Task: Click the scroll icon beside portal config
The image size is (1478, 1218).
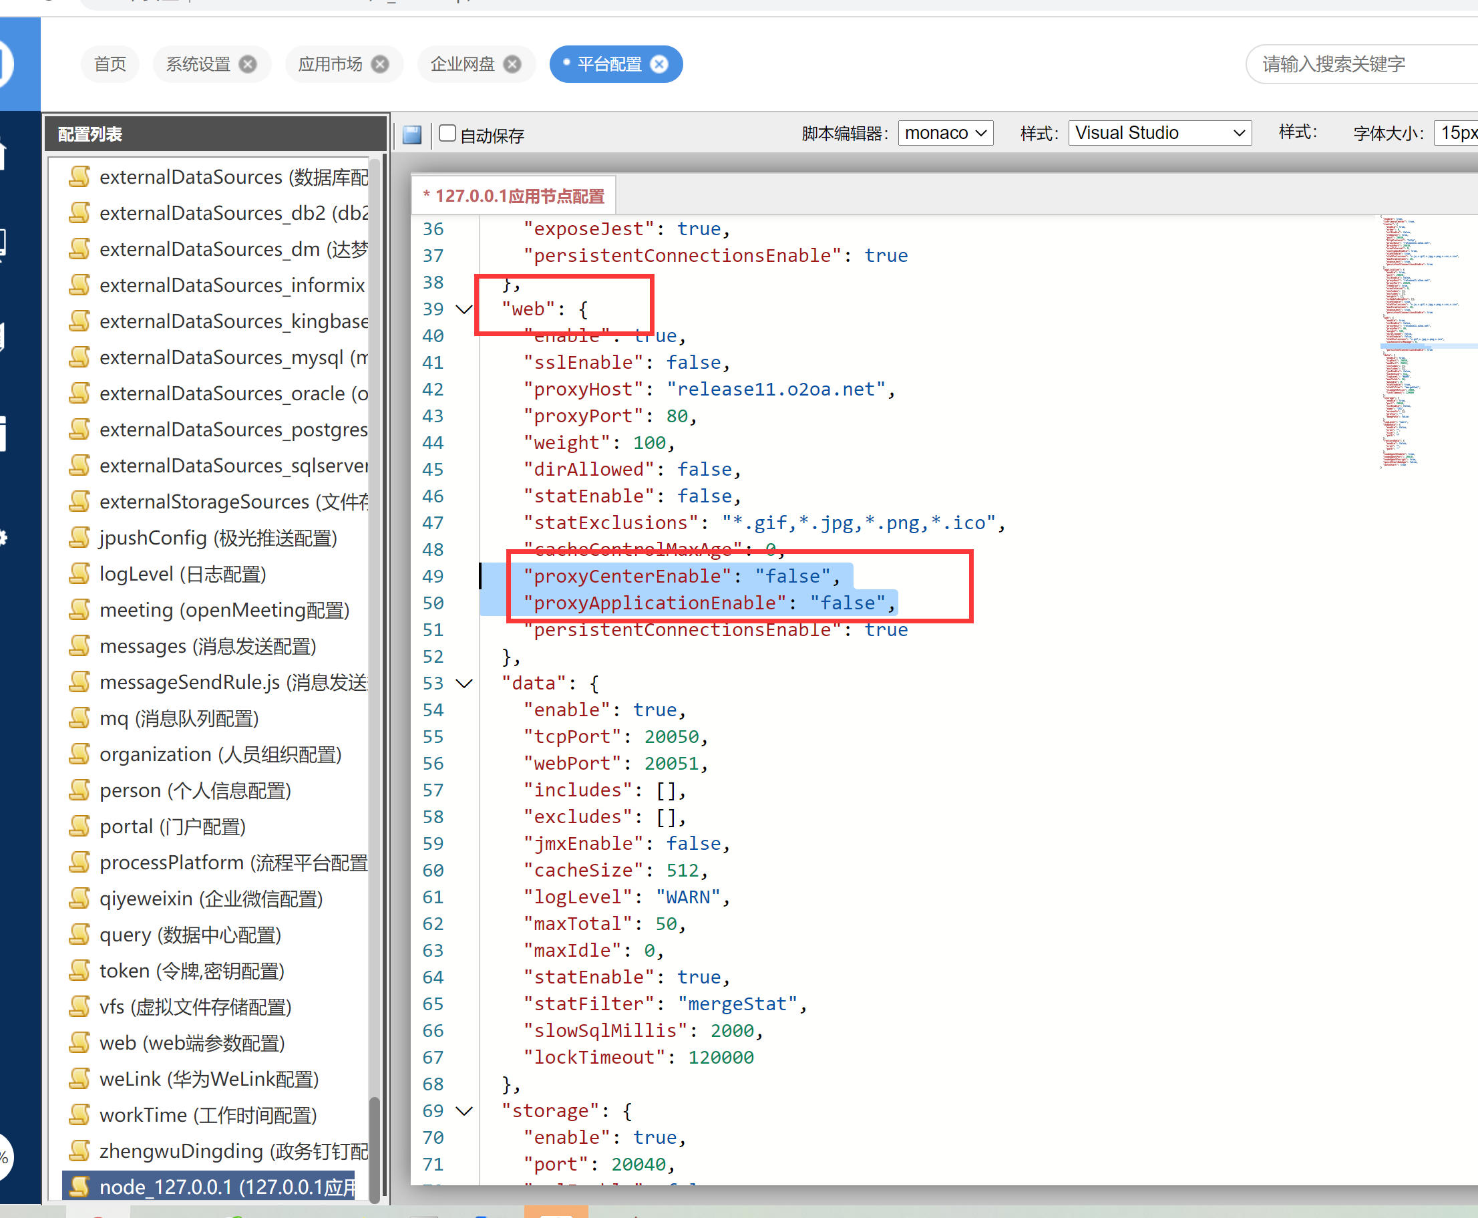Action: click(x=80, y=826)
